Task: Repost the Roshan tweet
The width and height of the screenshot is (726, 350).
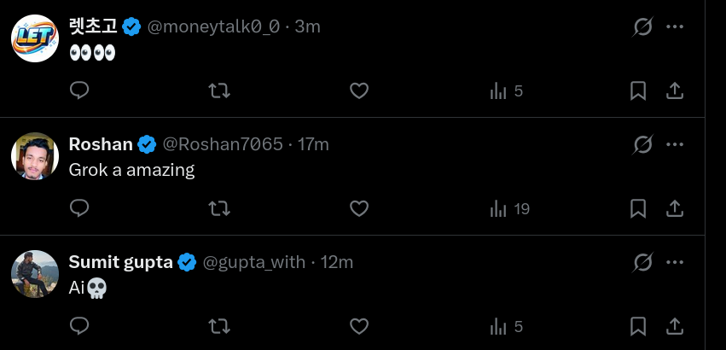Action: click(x=219, y=208)
